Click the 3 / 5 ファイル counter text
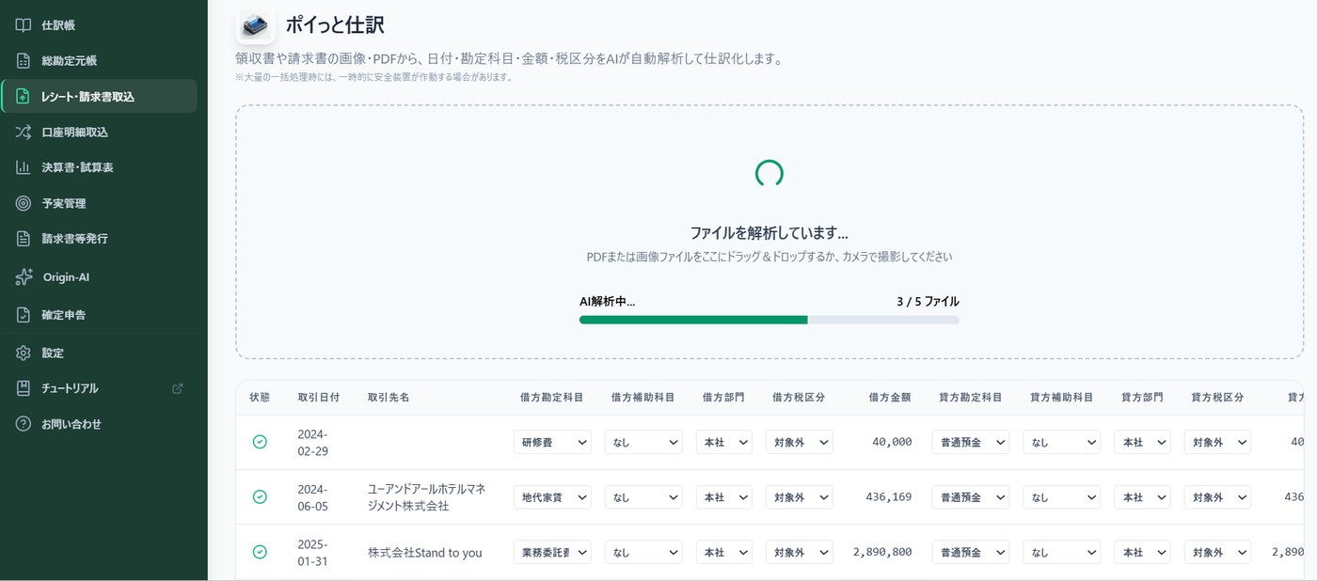Viewport: 1317px width, 581px height. coord(928,302)
